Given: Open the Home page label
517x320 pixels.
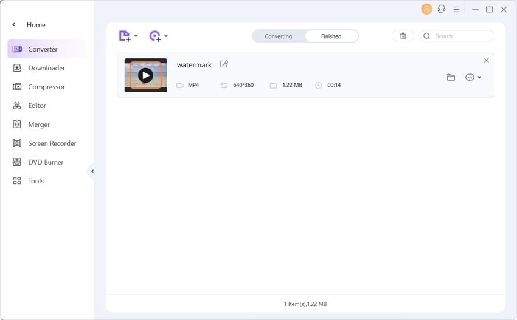Looking at the screenshot, I should tap(36, 25).
